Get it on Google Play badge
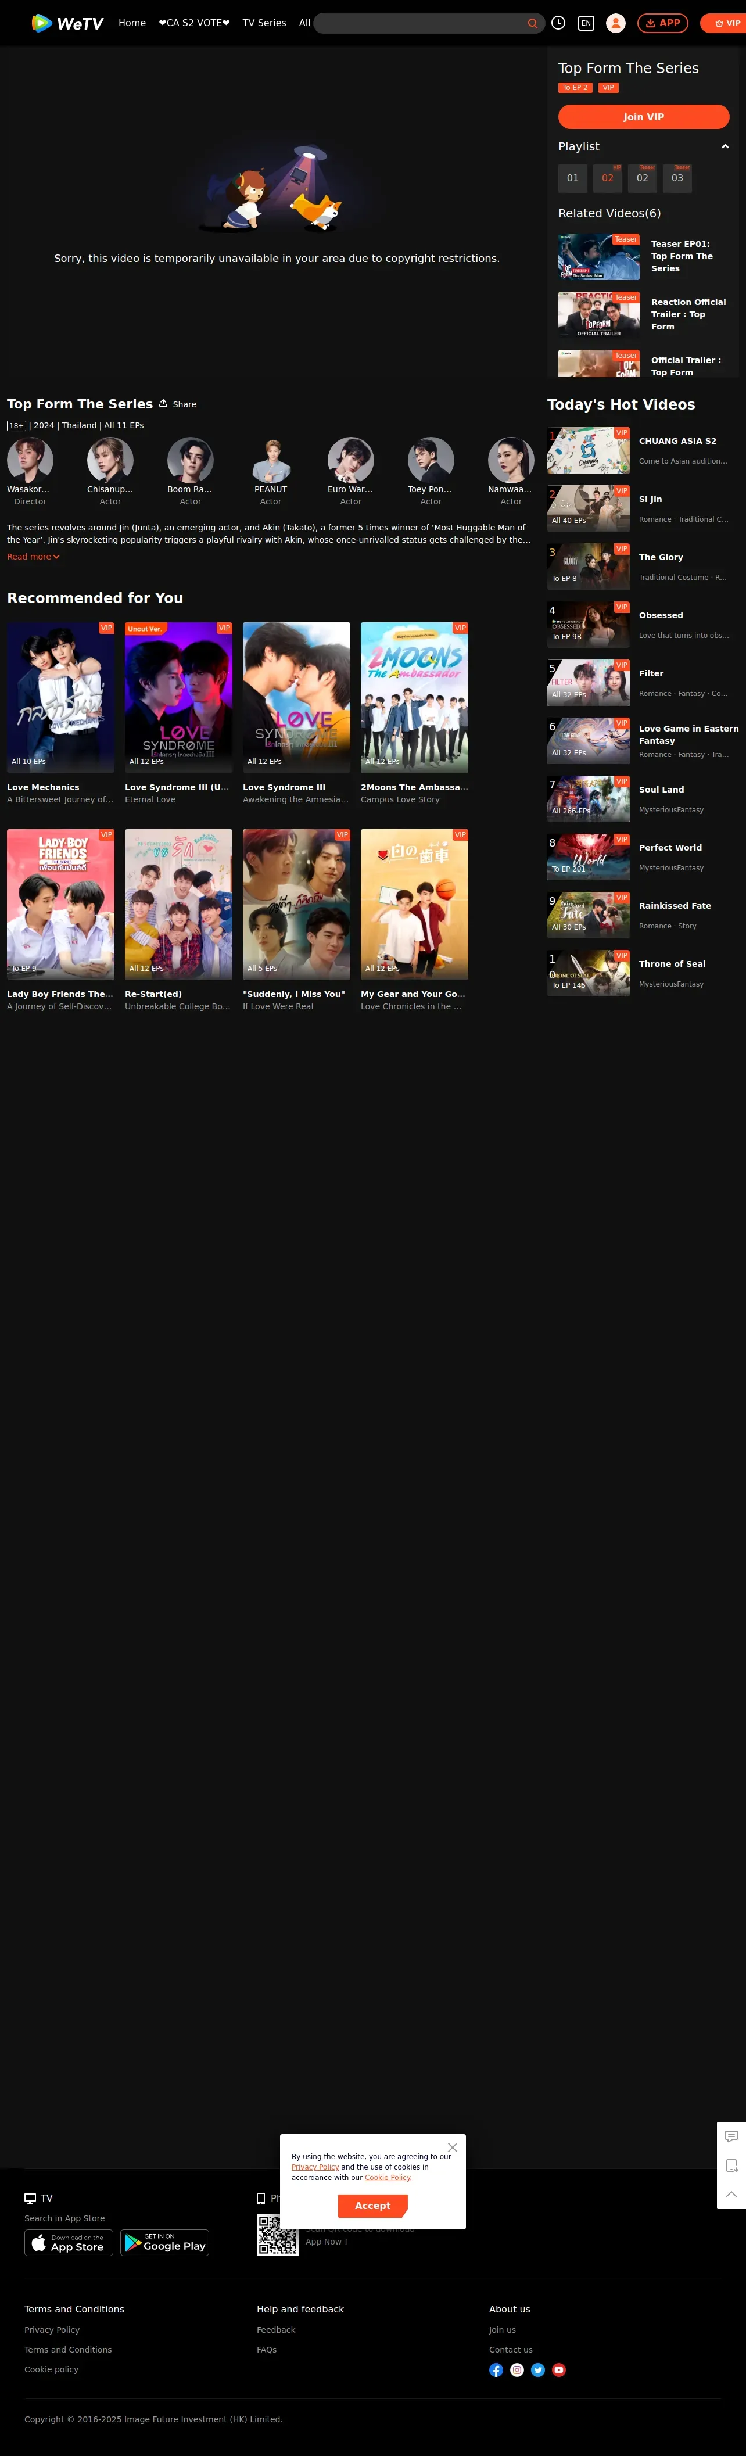Image resolution: width=746 pixels, height=2456 pixels. [x=165, y=2242]
